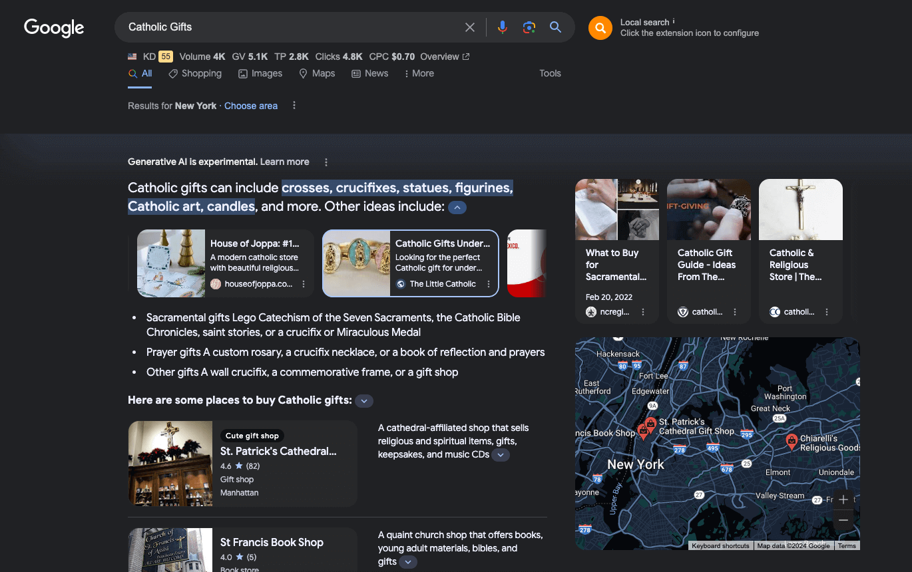The height and width of the screenshot is (572, 912).
Task: Collapse the AI summary with the up chevron
Action: 457,208
